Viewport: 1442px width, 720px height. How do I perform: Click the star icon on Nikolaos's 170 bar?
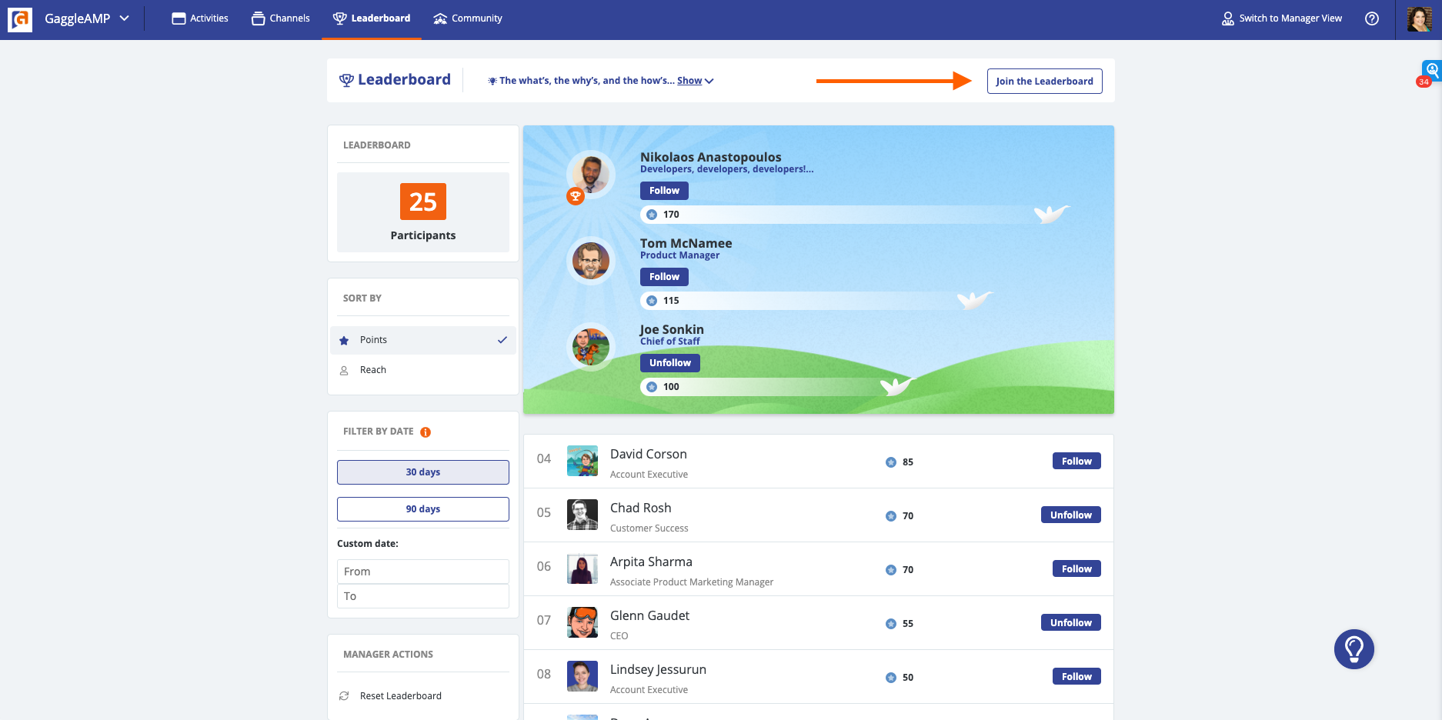click(x=652, y=215)
